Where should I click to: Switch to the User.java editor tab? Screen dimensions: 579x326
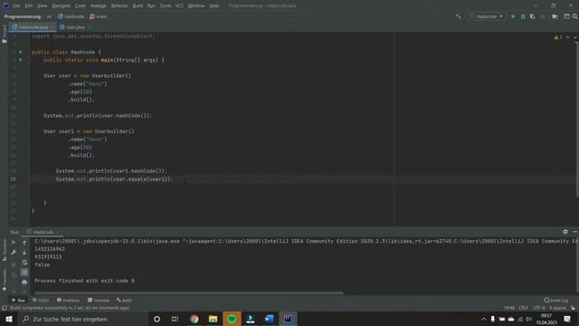(75, 27)
